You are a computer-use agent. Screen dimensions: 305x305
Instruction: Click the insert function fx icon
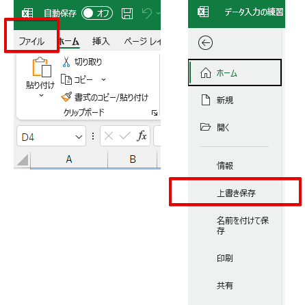click(x=142, y=136)
